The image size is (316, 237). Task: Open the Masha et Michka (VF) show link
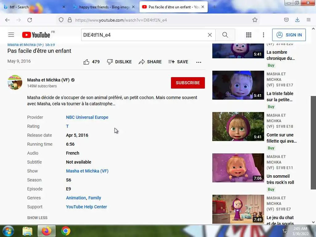pyautogui.click(x=87, y=171)
